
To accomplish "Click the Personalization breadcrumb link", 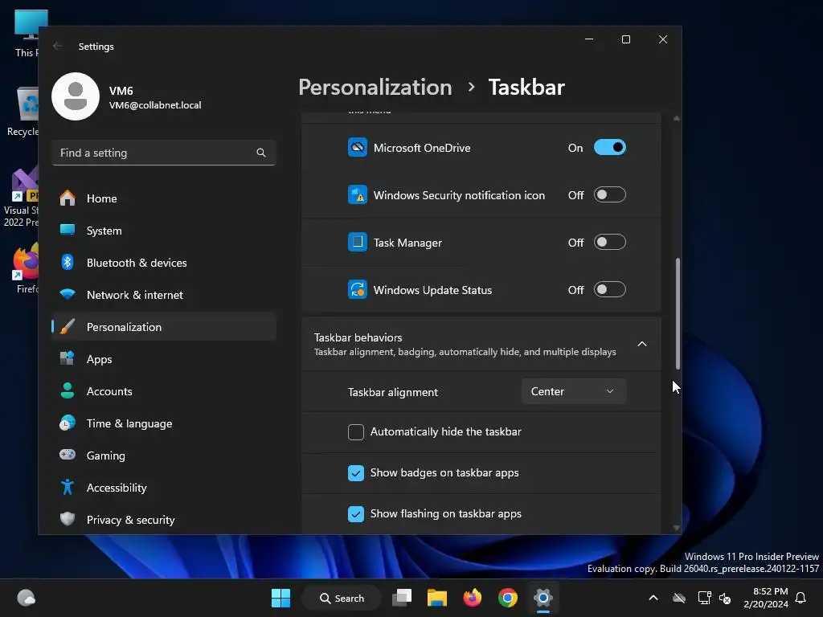I will (x=375, y=87).
